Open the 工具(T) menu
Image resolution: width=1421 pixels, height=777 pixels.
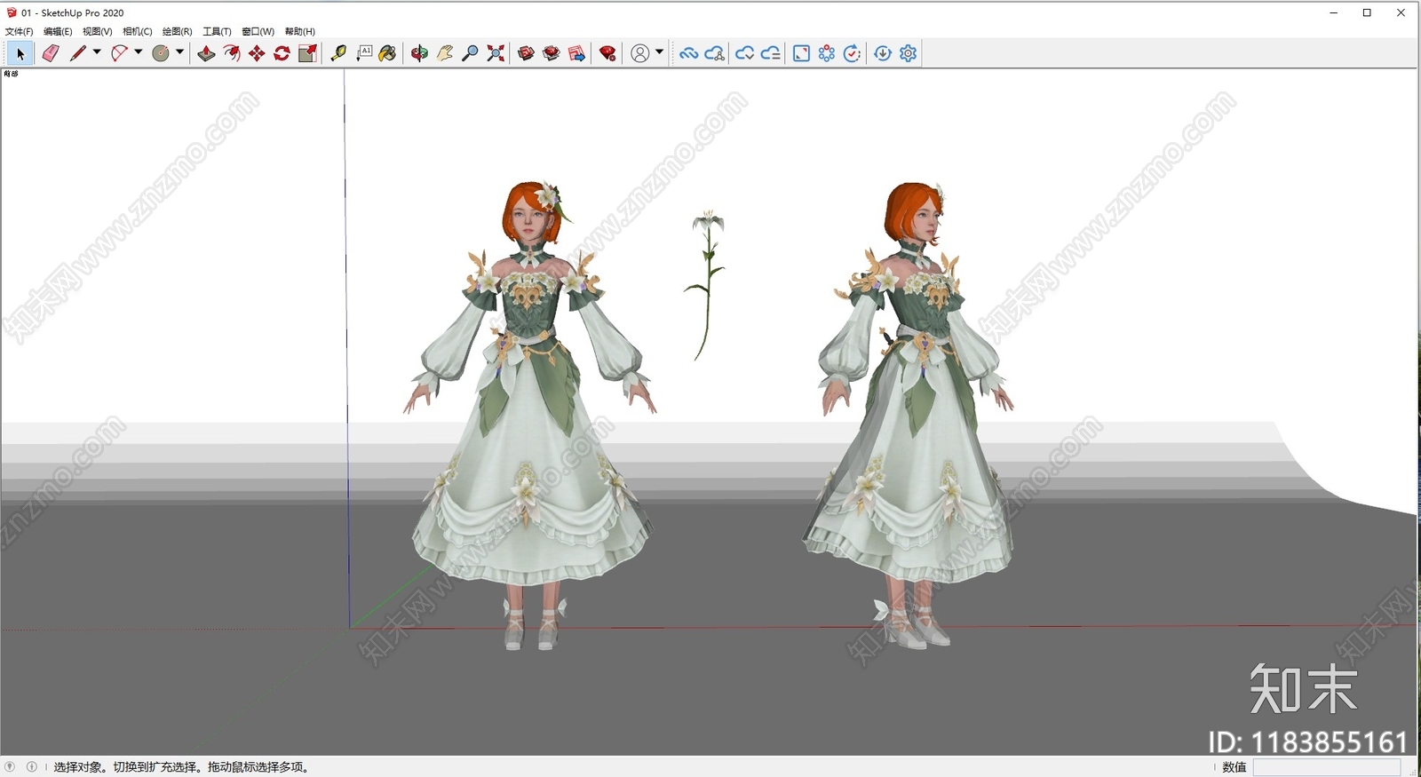[x=217, y=31]
